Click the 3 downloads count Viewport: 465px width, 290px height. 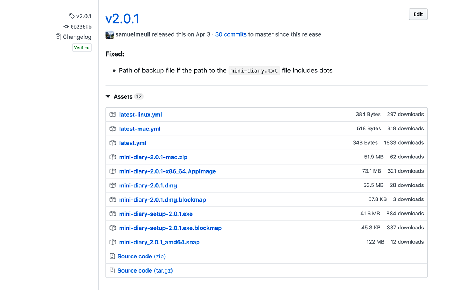tap(408, 199)
